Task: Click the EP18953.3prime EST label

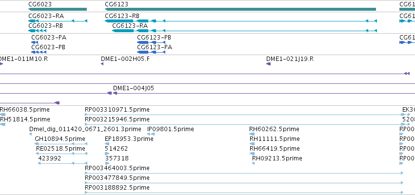Action: coord(129,139)
